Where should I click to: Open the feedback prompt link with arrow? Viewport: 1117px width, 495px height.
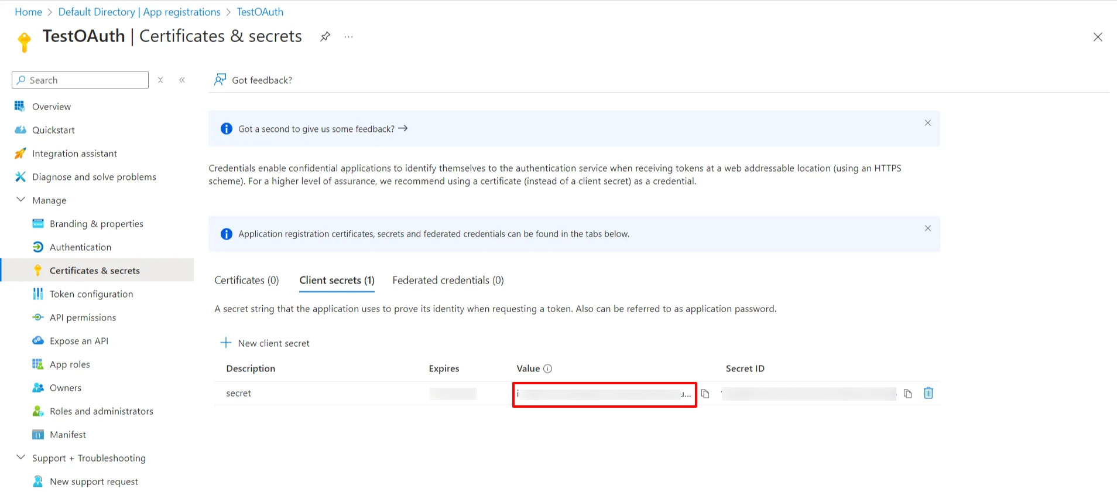(323, 129)
